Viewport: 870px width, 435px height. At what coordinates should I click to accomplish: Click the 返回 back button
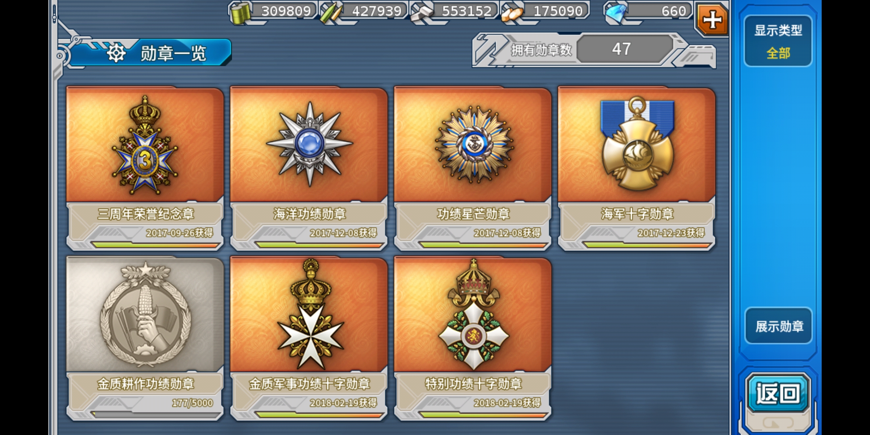(778, 394)
